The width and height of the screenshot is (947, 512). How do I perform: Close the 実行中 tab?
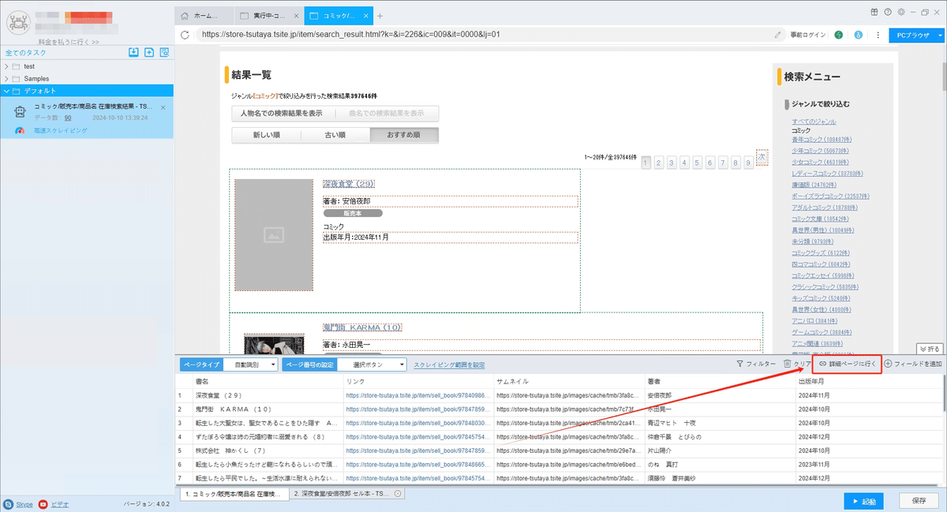(x=295, y=16)
